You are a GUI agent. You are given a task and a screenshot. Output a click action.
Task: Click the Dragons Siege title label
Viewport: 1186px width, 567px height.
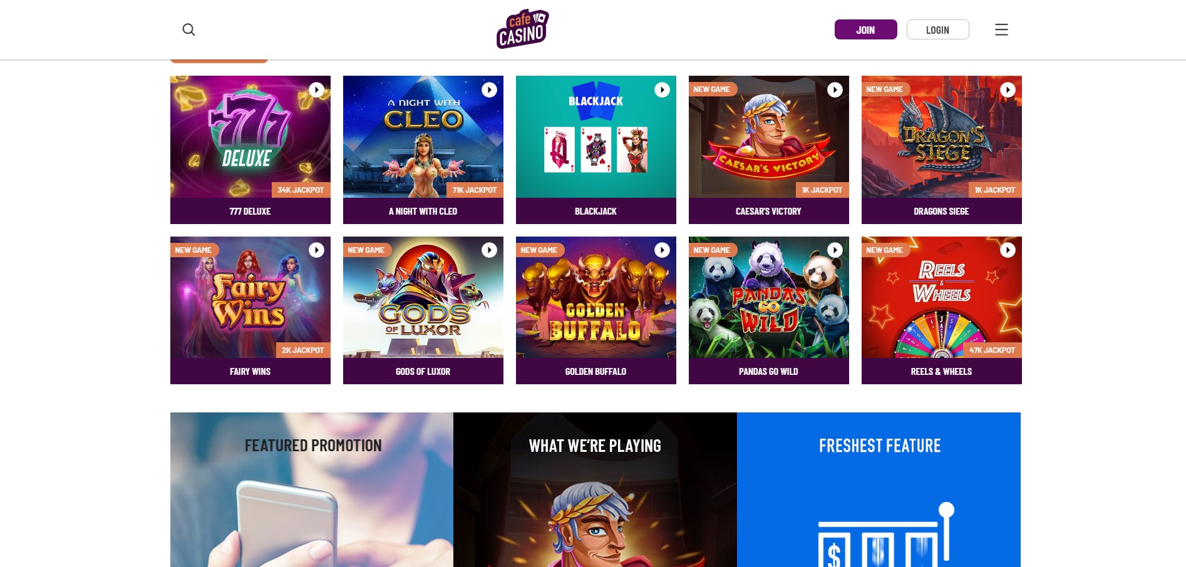coord(941,212)
